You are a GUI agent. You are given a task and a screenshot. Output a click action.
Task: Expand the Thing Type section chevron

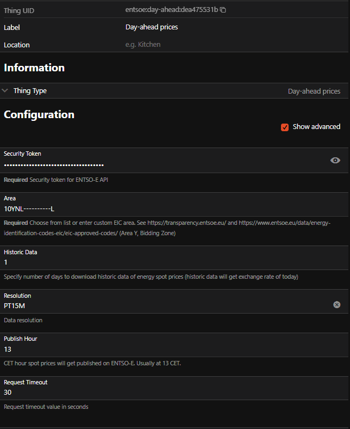tap(5, 91)
